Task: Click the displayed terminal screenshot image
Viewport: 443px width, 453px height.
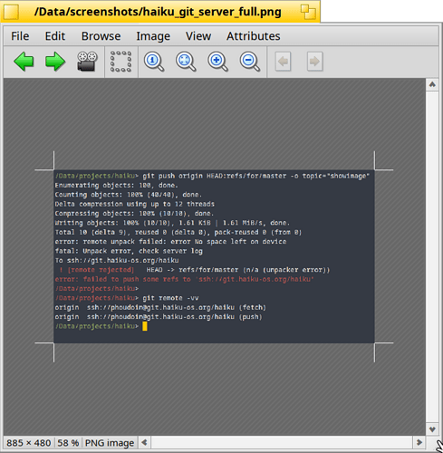Action: click(x=214, y=256)
